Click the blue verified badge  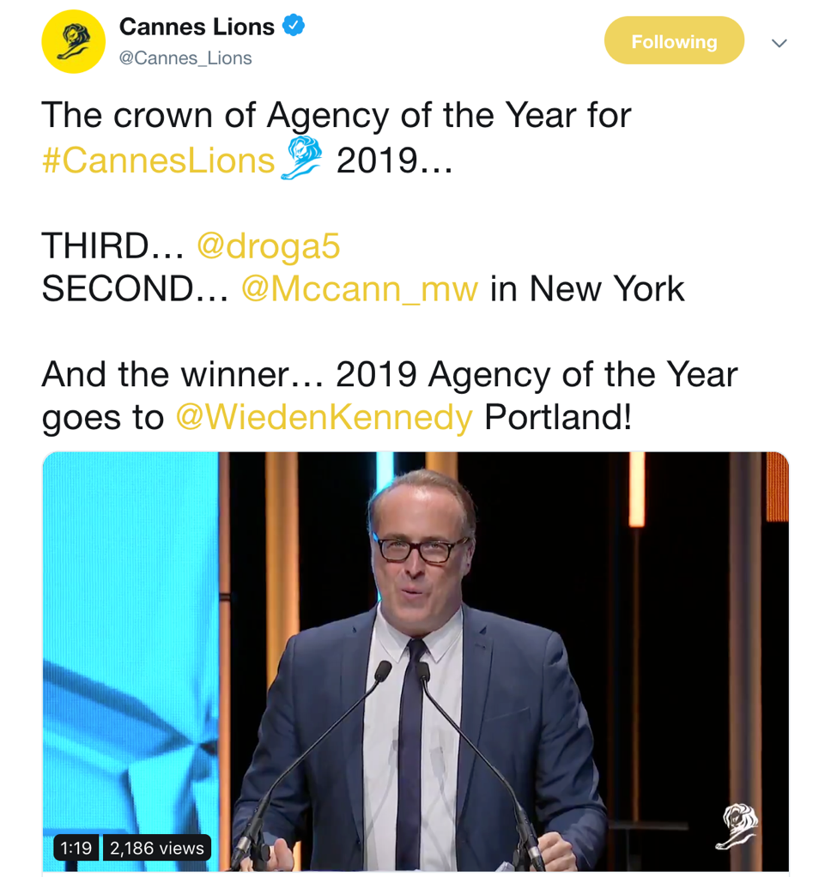[294, 27]
